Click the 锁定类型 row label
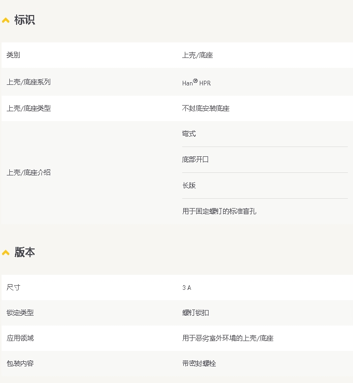Image resolution: width=353 pixels, height=383 pixels. 20,313
